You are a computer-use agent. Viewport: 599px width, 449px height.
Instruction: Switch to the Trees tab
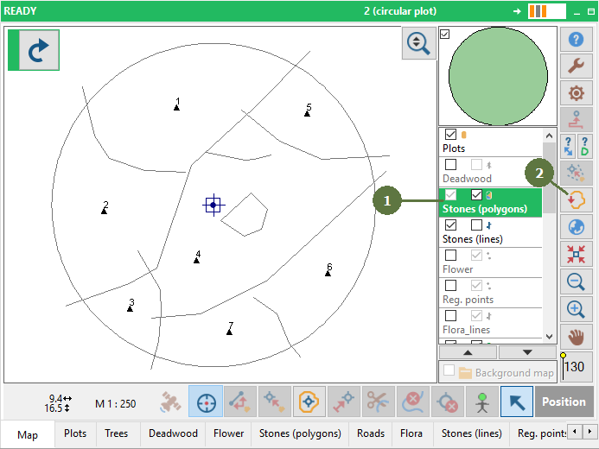click(x=117, y=433)
